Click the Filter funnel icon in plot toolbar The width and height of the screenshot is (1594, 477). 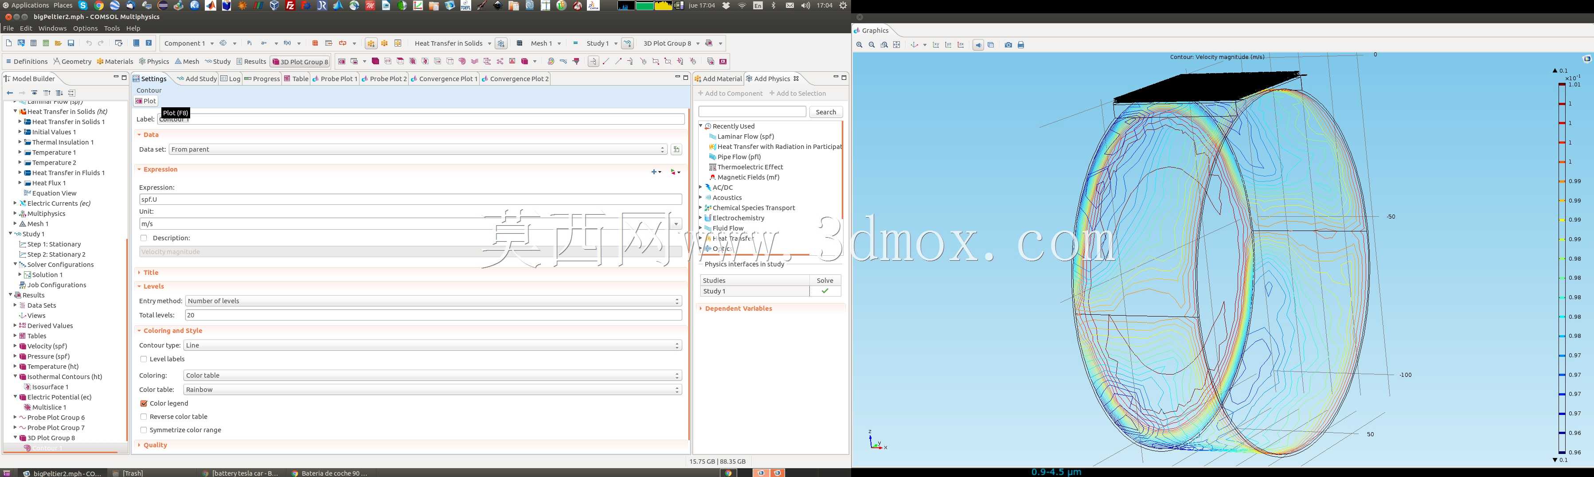pos(576,61)
